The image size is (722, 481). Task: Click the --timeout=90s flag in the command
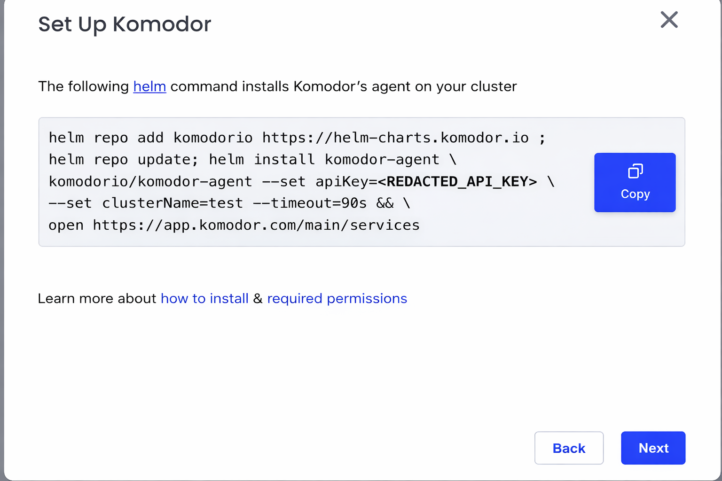point(310,203)
